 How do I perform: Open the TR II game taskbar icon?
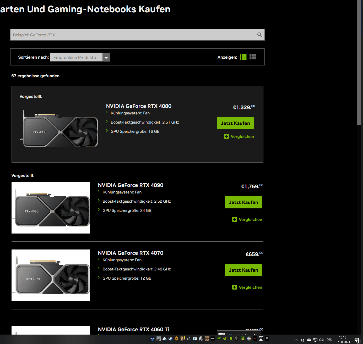(x=243, y=339)
